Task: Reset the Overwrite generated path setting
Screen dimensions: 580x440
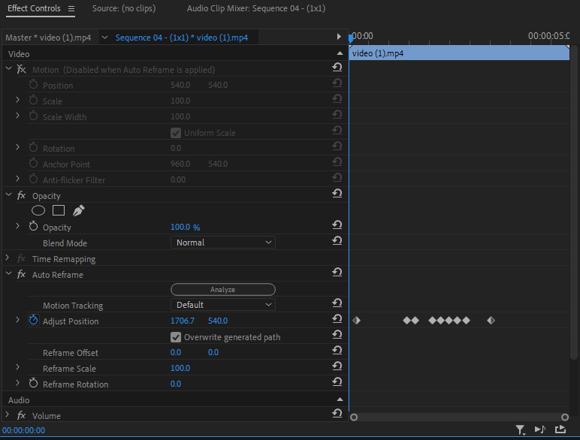Action: (x=337, y=335)
